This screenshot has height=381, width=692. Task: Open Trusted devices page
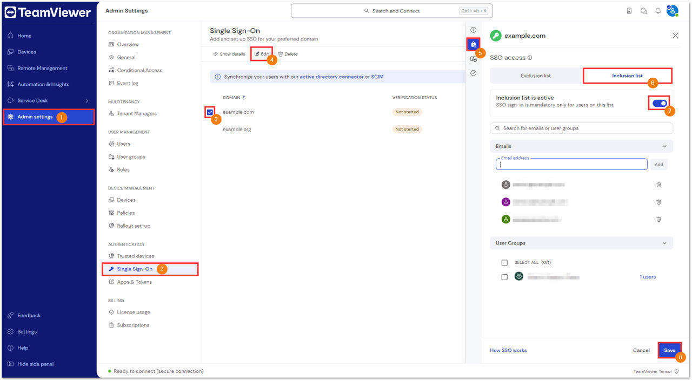(135, 256)
